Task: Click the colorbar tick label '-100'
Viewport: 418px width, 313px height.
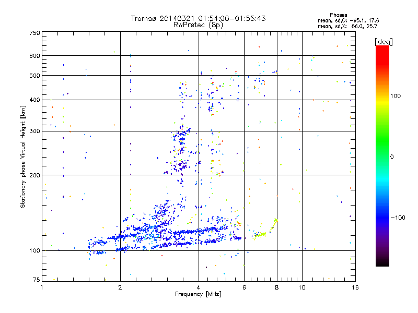Action: click(398, 218)
